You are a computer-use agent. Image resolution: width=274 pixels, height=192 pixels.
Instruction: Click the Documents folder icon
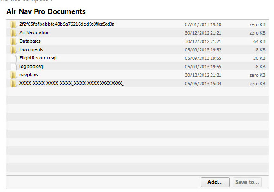point(13,50)
